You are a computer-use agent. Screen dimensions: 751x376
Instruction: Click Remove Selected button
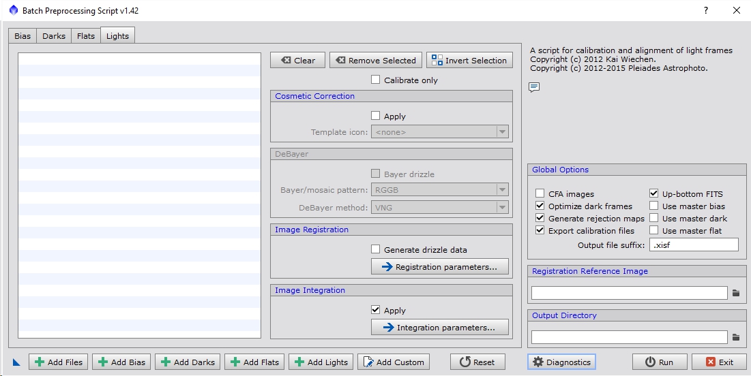click(x=375, y=60)
